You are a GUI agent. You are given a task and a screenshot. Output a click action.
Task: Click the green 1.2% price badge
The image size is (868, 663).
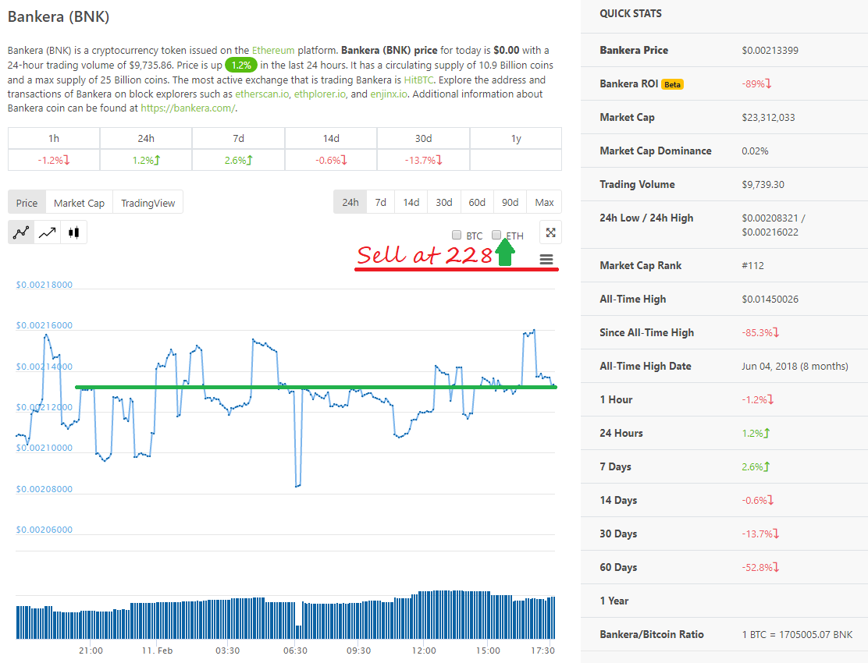[x=241, y=66]
